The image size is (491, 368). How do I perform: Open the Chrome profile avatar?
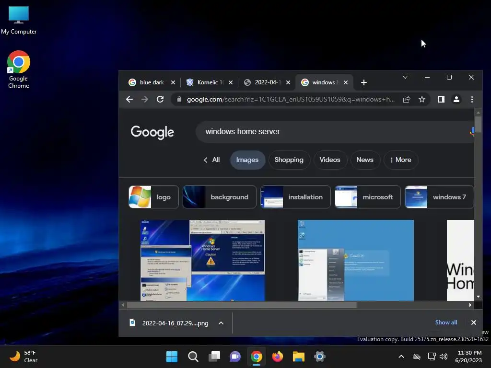(x=456, y=100)
